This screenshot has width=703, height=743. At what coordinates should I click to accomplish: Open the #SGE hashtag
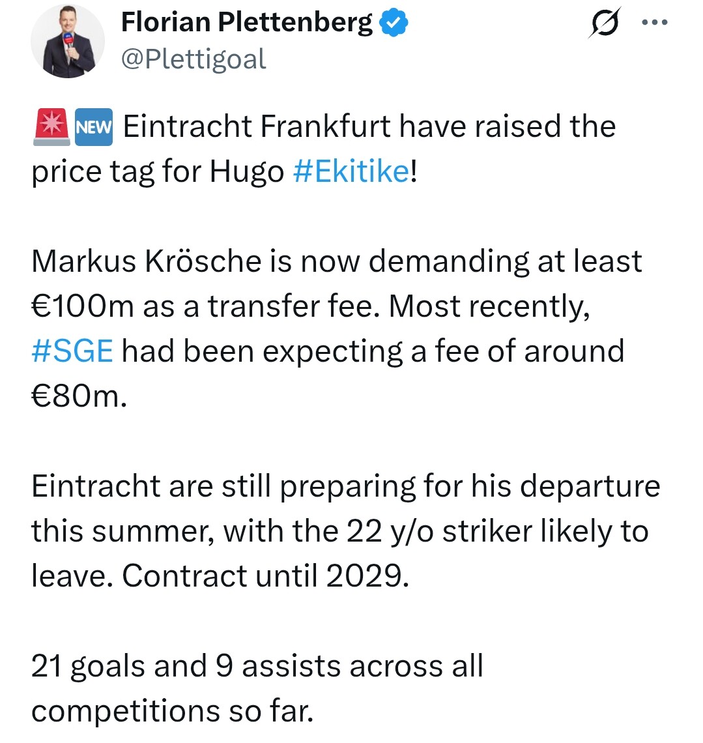(x=72, y=351)
